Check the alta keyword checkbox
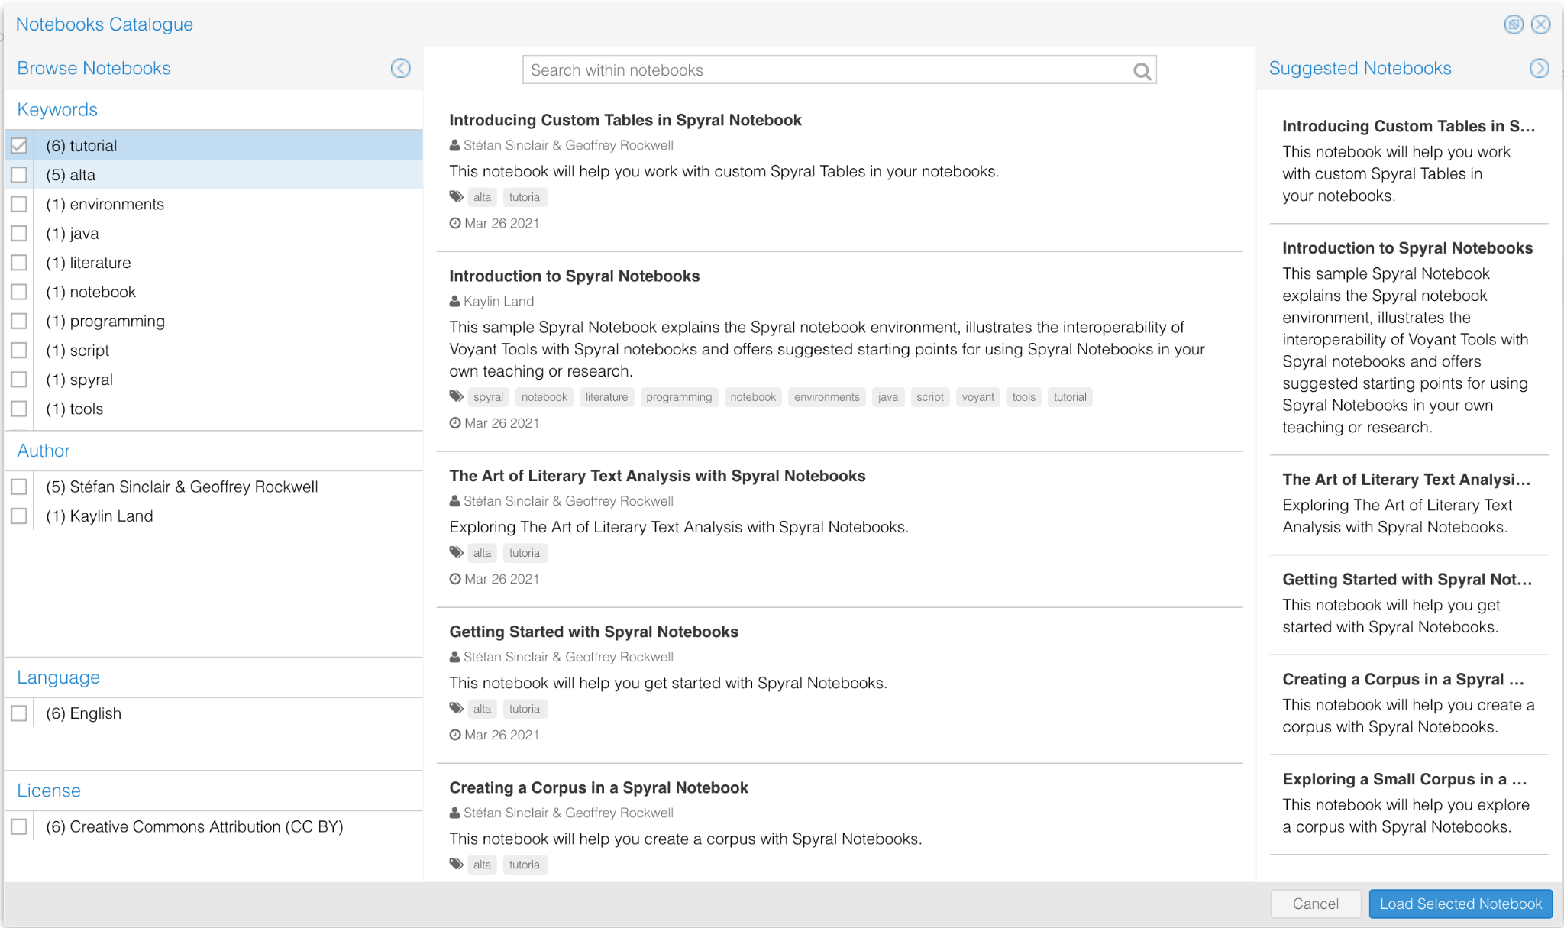Image resolution: width=1564 pixels, height=928 pixels. tap(19, 175)
